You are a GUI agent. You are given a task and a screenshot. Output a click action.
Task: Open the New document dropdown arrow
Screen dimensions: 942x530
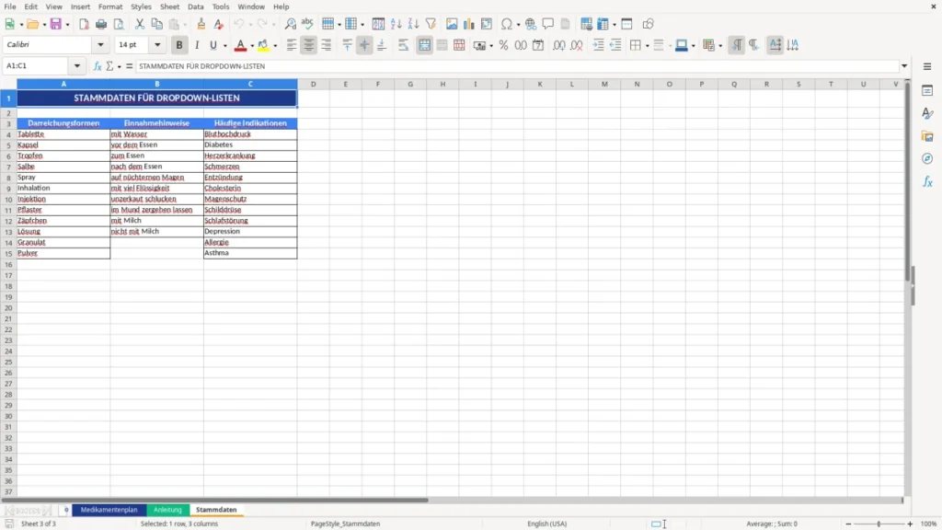click(21, 25)
